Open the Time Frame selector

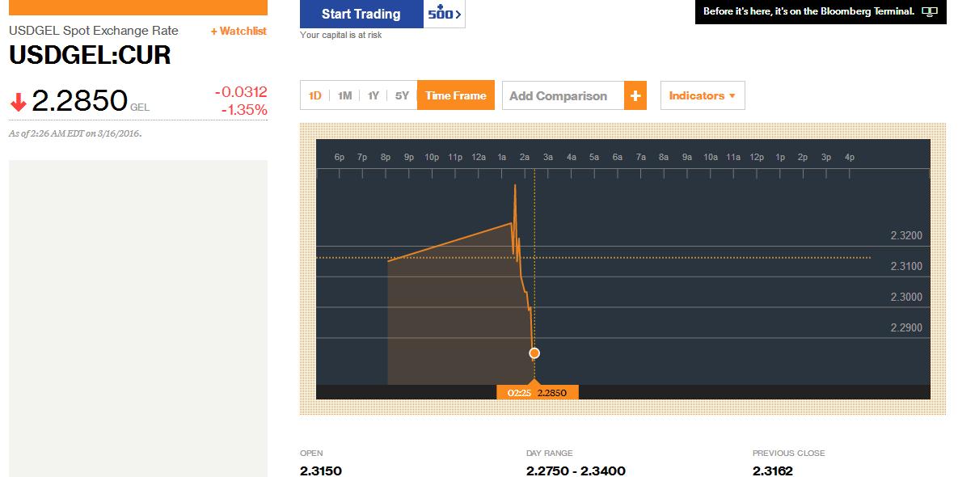(456, 96)
